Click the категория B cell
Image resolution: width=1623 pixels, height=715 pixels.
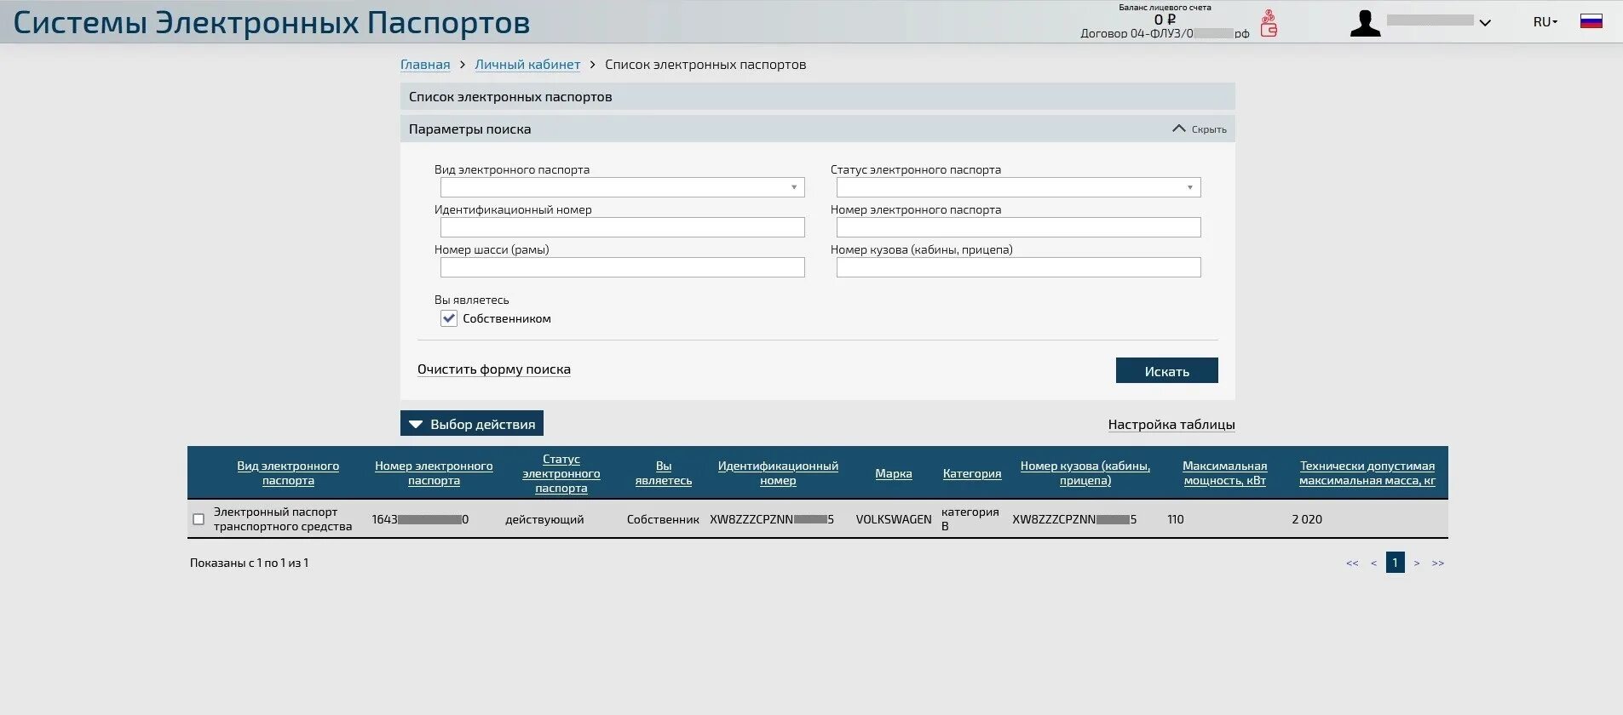[x=970, y=519]
